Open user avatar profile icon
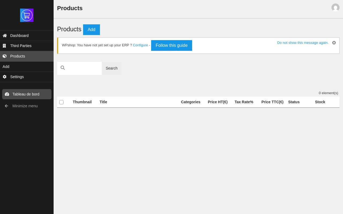This screenshot has width=343, height=214. point(335,7)
